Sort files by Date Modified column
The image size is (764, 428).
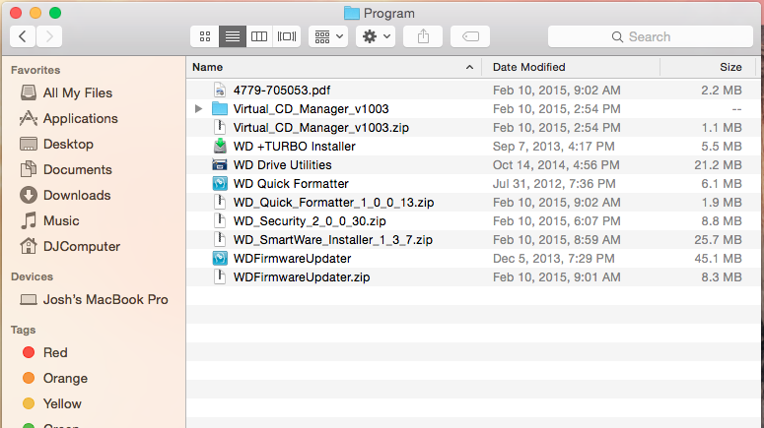click(571, 67)
